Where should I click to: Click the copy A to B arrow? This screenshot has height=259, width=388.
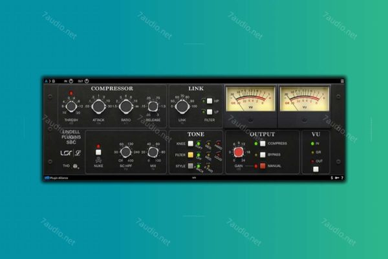(x=50, y=81)
